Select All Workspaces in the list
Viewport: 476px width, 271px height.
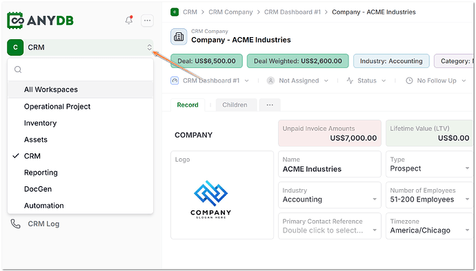click(81, 89)
